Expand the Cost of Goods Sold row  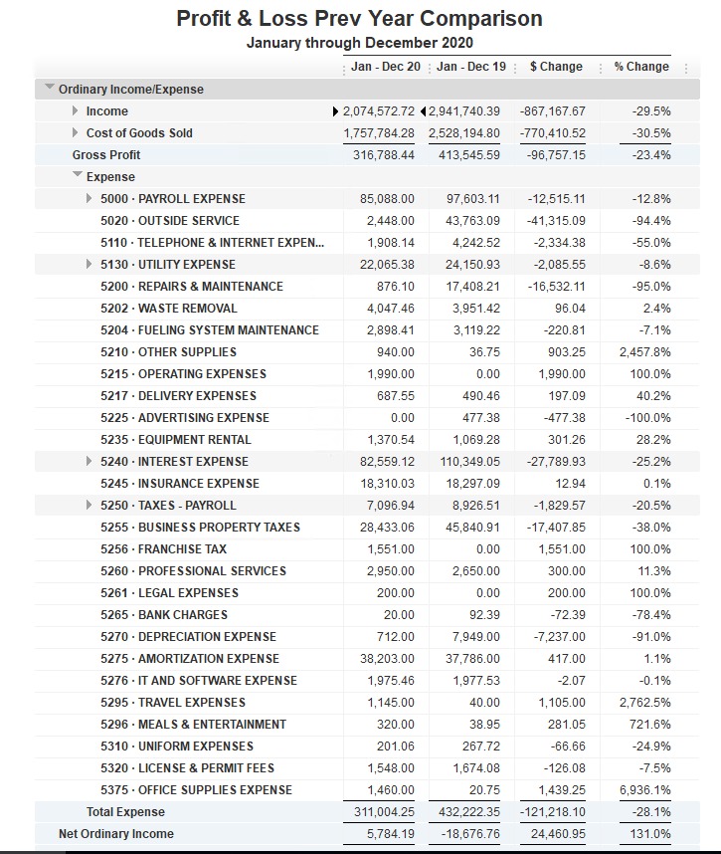[76, 133]
